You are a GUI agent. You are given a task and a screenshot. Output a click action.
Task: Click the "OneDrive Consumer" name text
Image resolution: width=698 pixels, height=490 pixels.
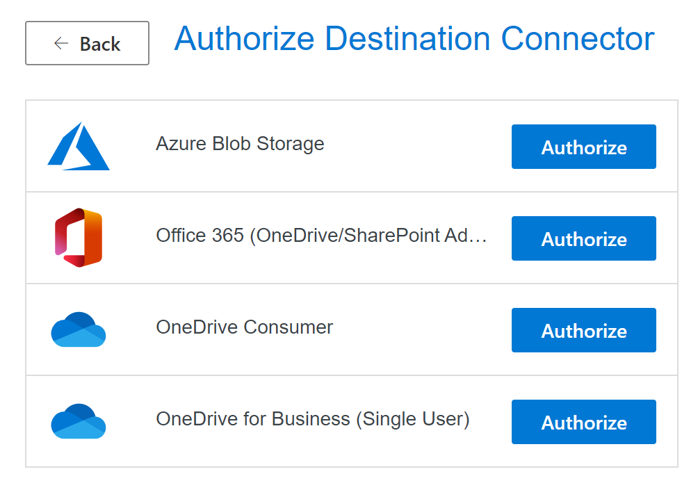pos(244,327)
